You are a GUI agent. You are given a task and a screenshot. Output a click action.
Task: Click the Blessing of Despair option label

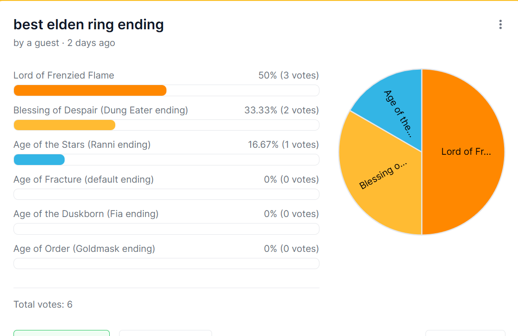[x=101, y=110]
